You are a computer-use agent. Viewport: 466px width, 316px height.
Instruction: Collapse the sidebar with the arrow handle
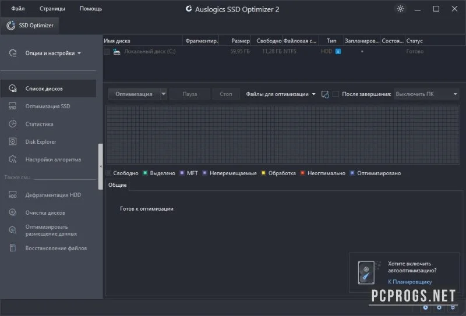tap(100, 166)
